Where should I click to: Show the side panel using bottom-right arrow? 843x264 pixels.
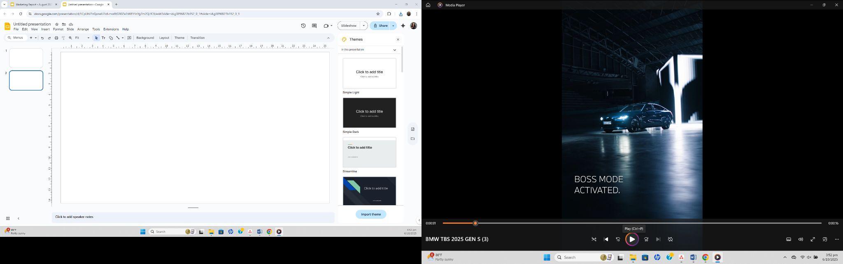coord(419,220)
